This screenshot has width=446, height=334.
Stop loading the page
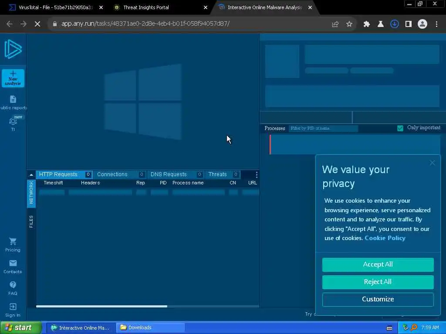tap(37, 24)
